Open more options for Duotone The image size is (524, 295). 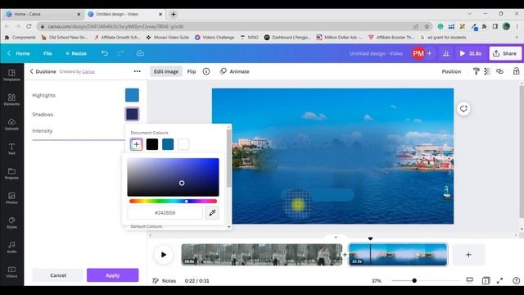137,71
